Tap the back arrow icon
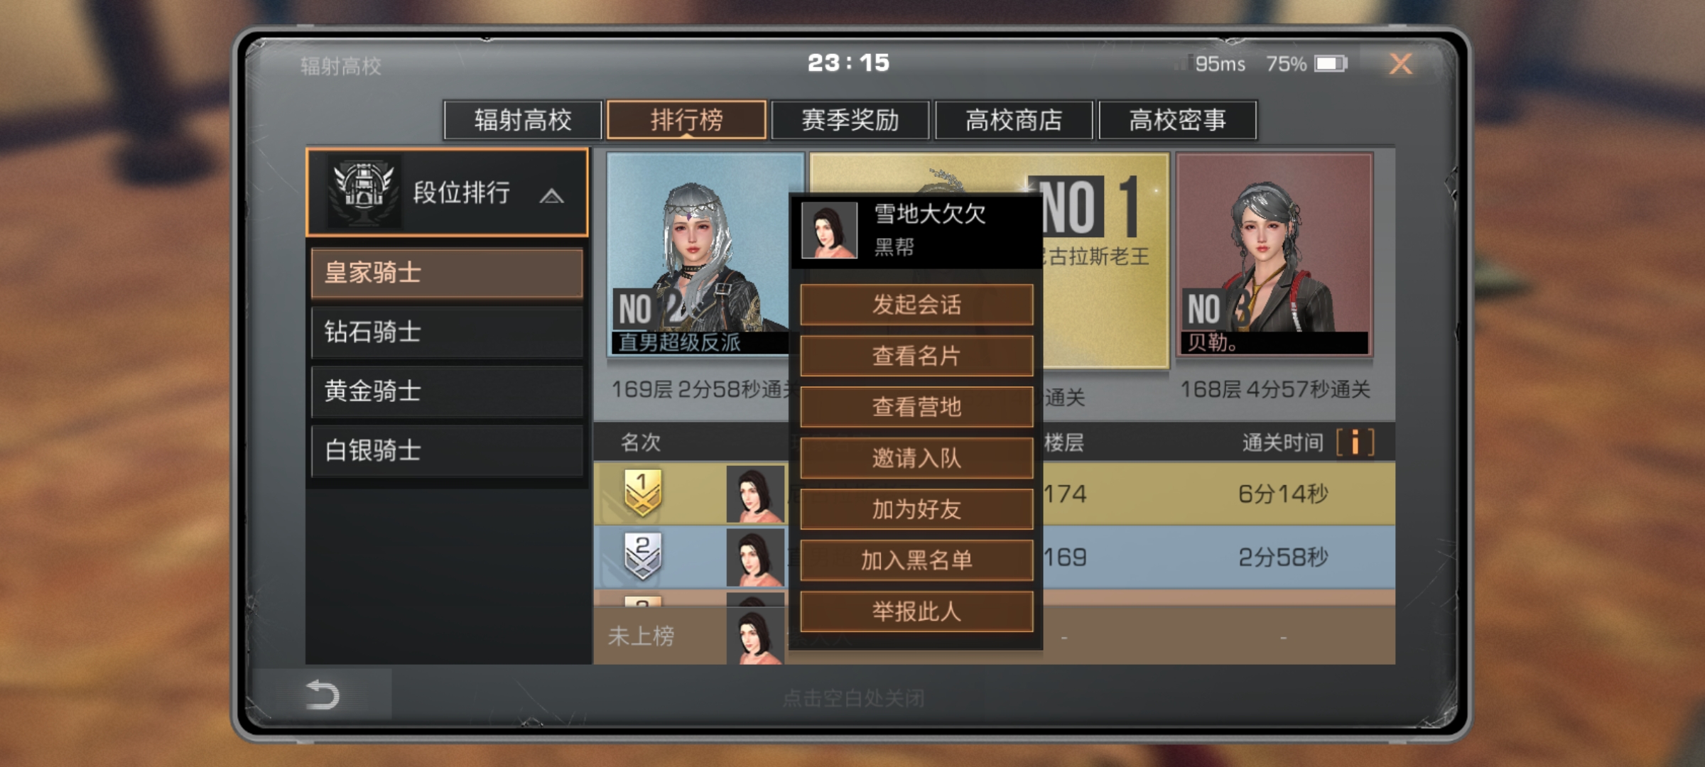Screen dimensions: 1705x767 pos(322,695)
